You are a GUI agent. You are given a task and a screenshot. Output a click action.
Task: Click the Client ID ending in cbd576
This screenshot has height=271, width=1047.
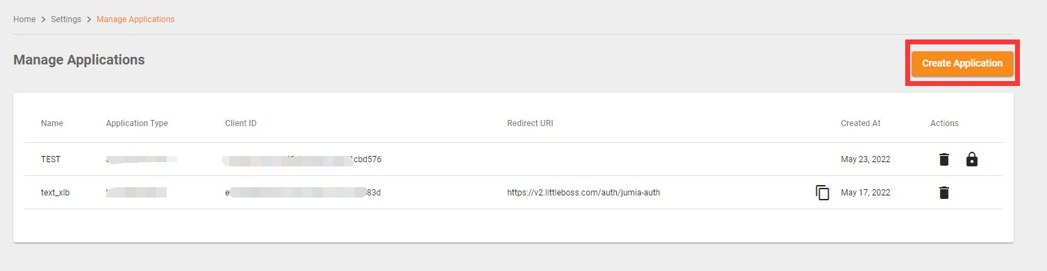click(302, 159)
